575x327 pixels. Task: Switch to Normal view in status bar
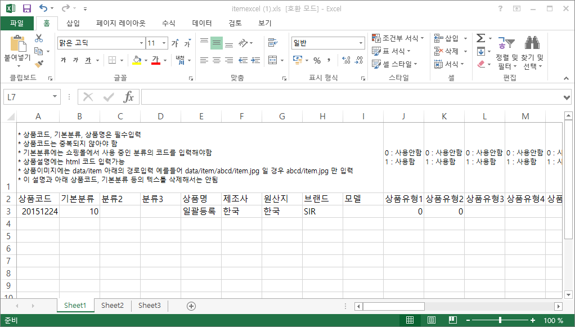[x=410, y=320]
